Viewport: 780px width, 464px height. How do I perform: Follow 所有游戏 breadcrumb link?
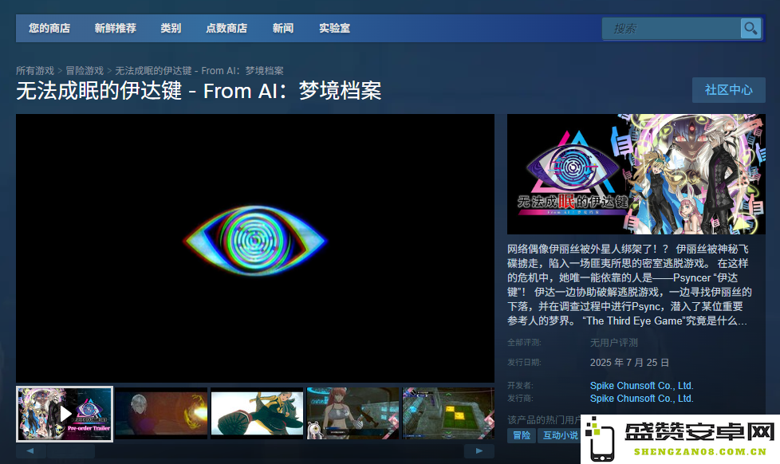tap(35, 71)
